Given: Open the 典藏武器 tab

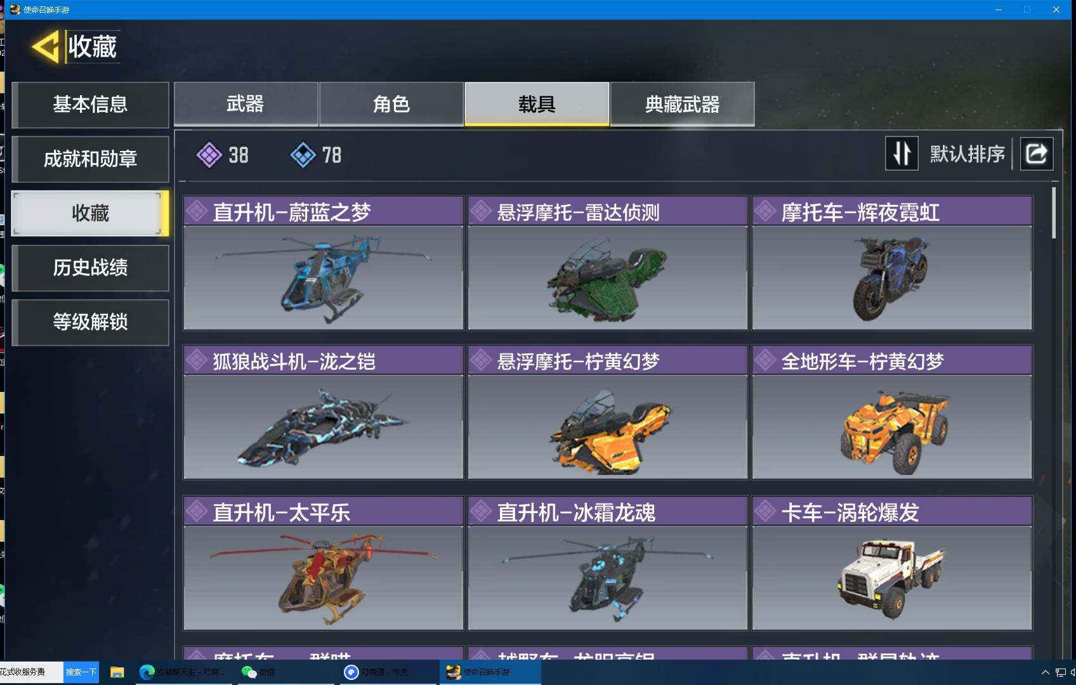Looking at the screenshot, I should click(x=682, y=104).
